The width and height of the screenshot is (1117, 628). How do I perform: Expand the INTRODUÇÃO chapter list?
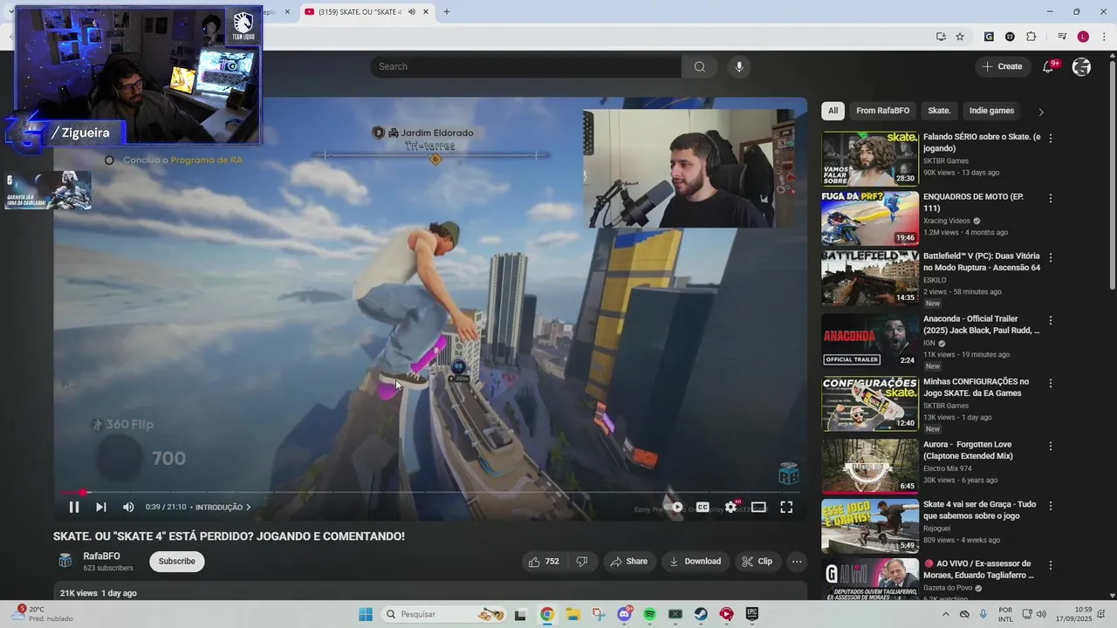(x=223, y=507)
